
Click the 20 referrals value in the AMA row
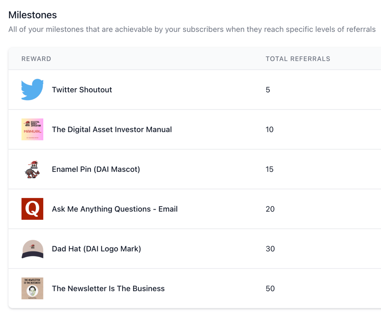270,209
